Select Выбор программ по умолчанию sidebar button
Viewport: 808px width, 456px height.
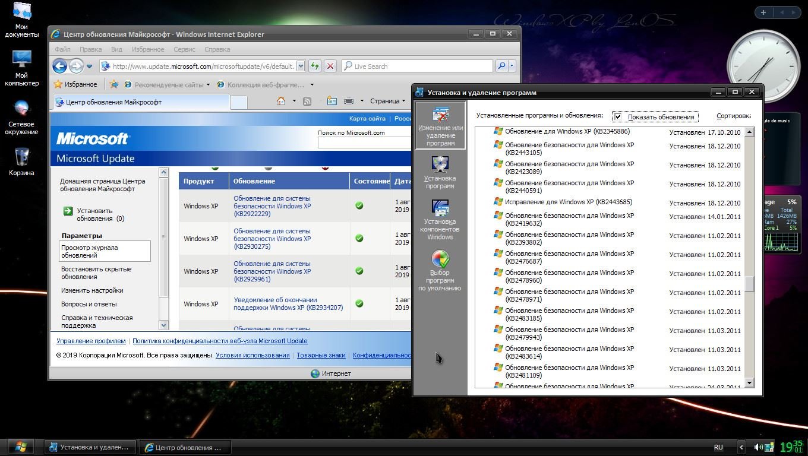(440, 271)
